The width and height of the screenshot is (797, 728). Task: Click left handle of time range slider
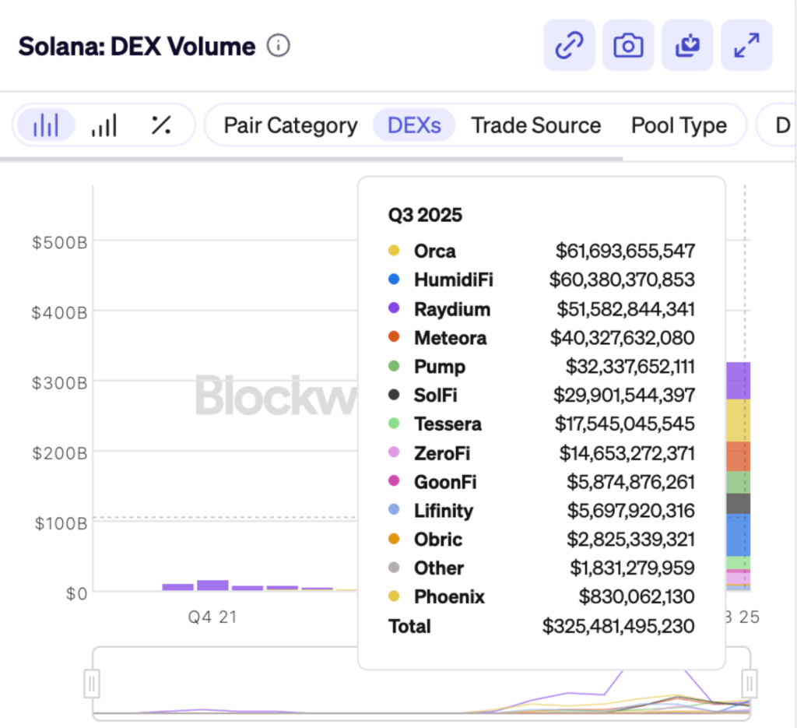(x=92, y=684)
